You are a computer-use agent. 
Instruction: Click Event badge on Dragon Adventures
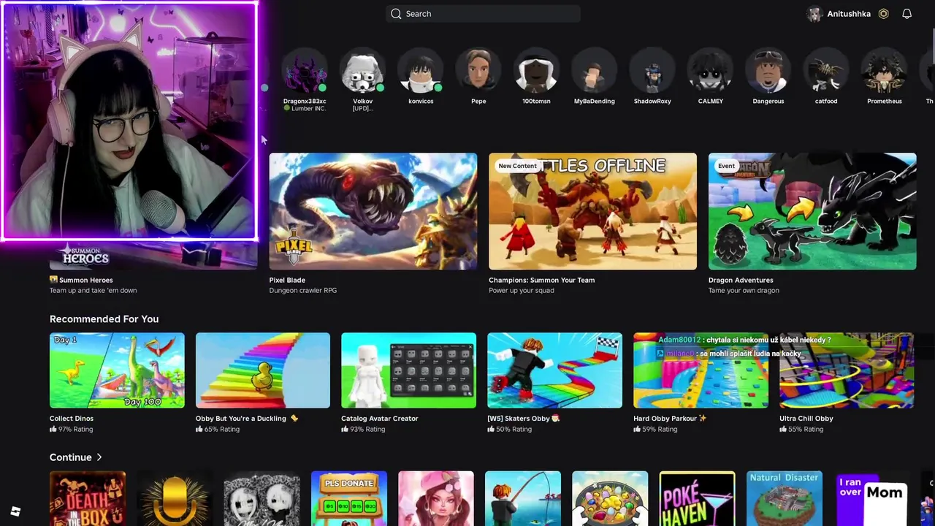click(726, 166)
